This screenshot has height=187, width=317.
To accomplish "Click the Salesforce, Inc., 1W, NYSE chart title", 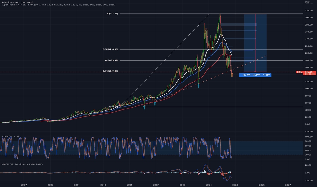I will 17,2.
